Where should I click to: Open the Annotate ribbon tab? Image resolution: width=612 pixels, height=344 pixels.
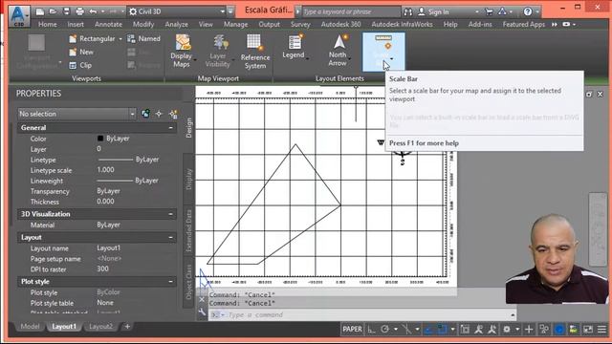pyautogui.click(x=108, y=24)
